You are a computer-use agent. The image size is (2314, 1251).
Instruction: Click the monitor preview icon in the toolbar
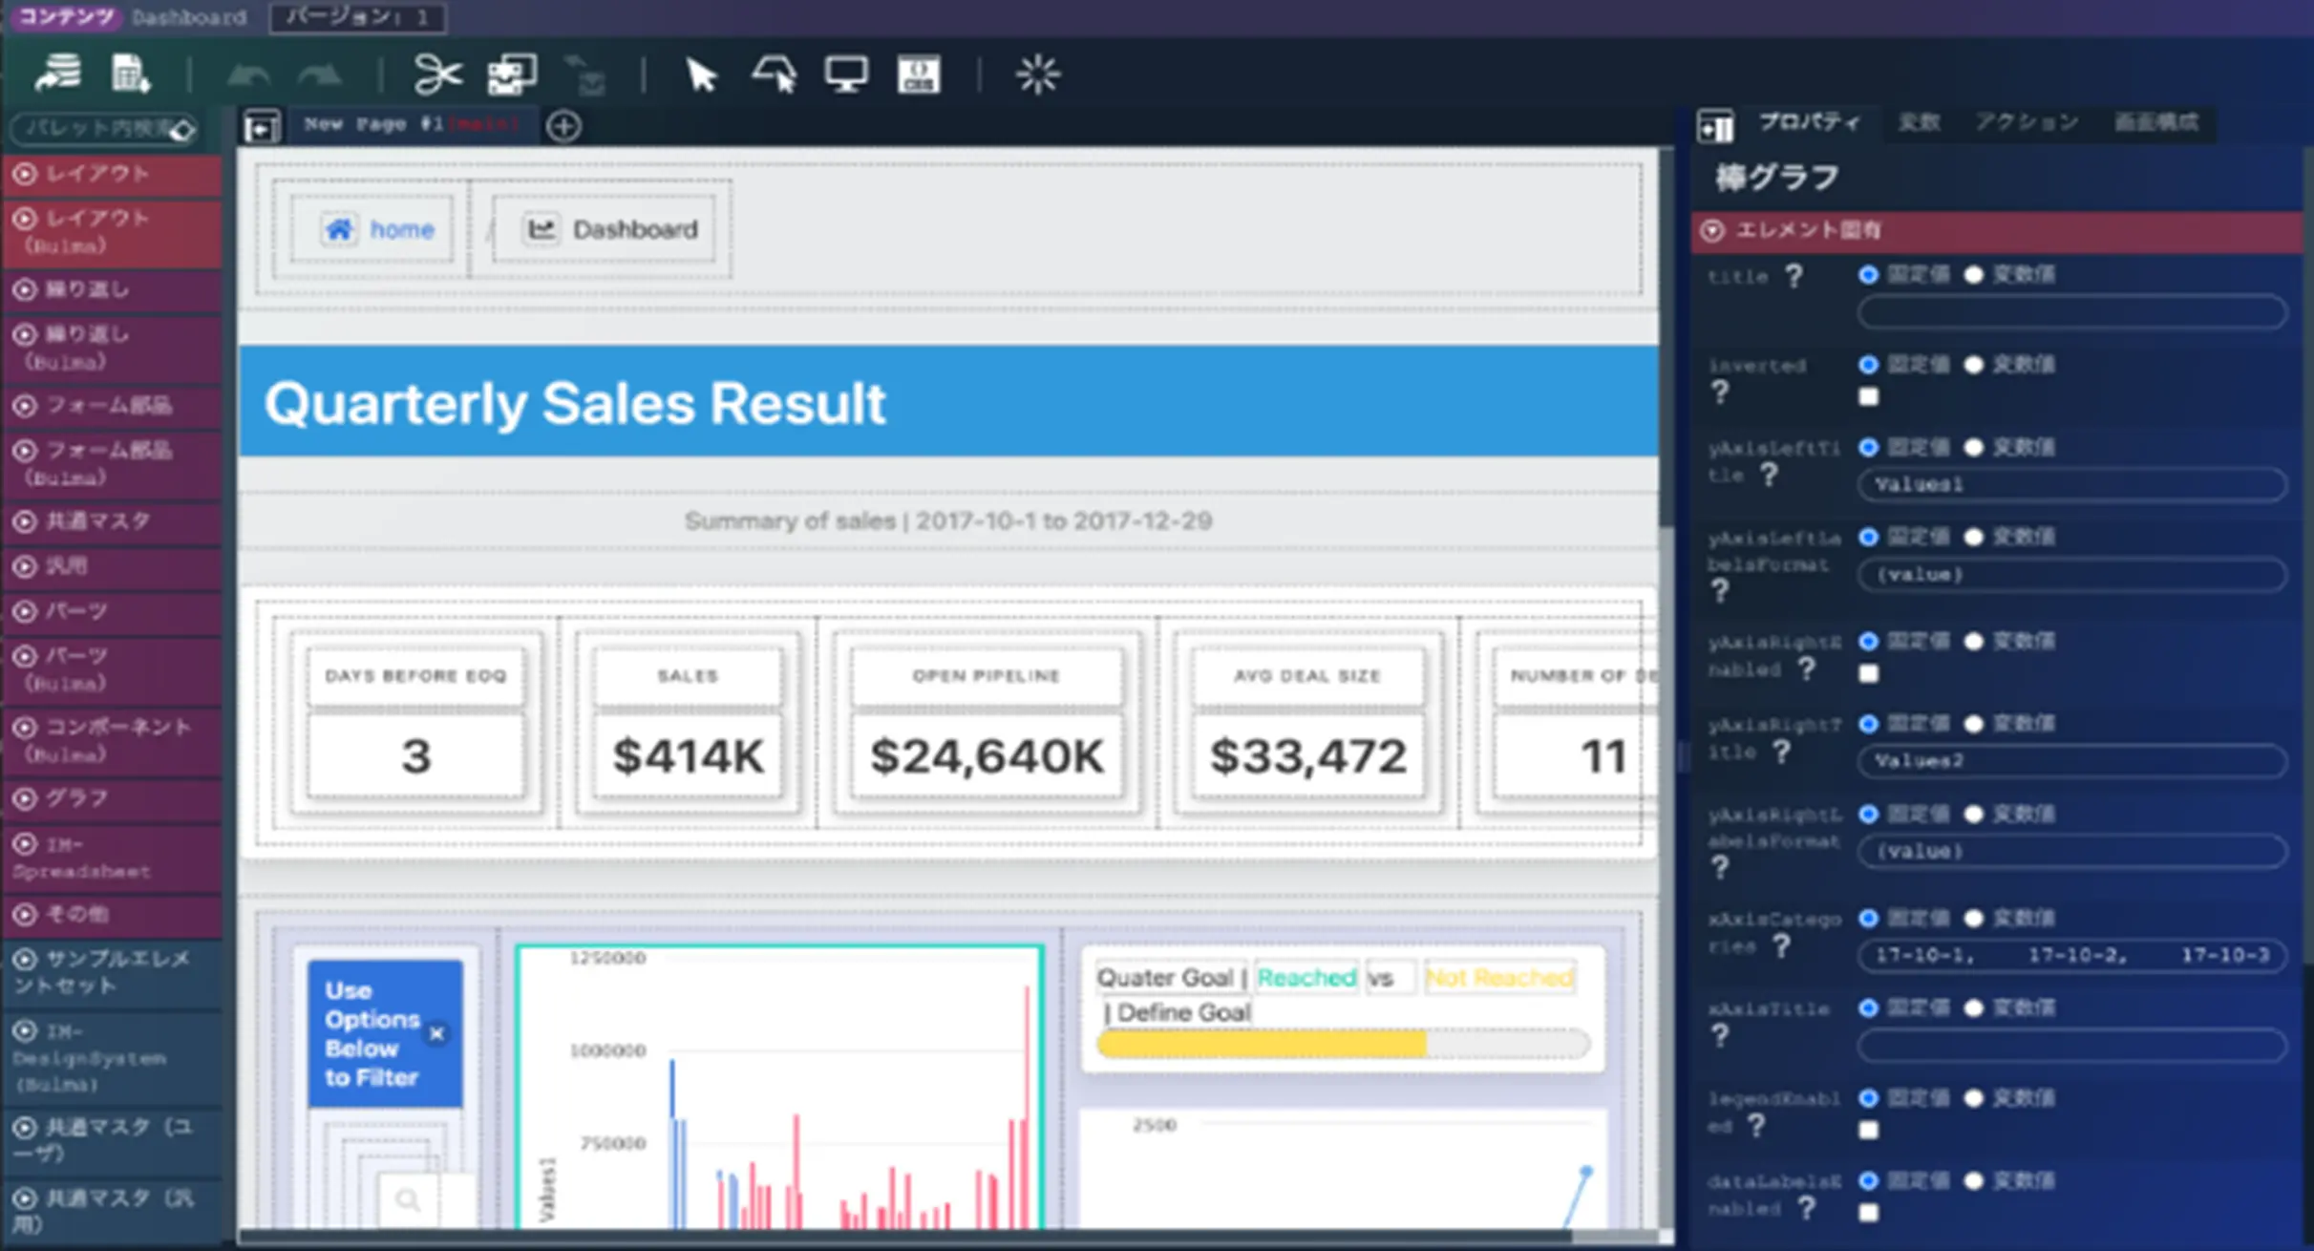point(846,74)
